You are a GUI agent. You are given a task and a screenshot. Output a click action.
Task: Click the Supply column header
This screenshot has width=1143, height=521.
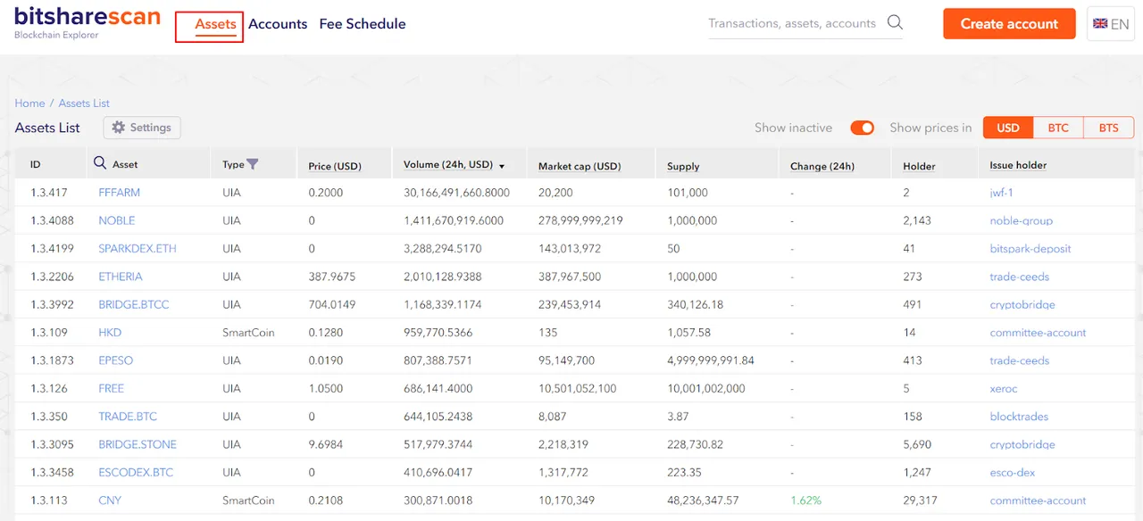coord(683,166)
